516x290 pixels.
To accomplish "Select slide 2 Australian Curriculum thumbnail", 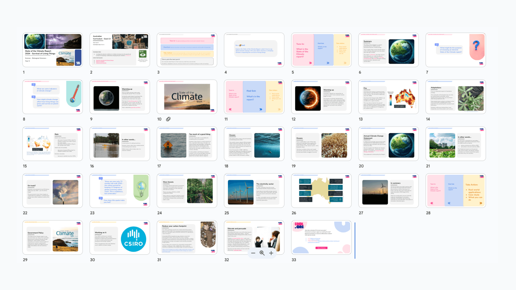I will 120,50.
